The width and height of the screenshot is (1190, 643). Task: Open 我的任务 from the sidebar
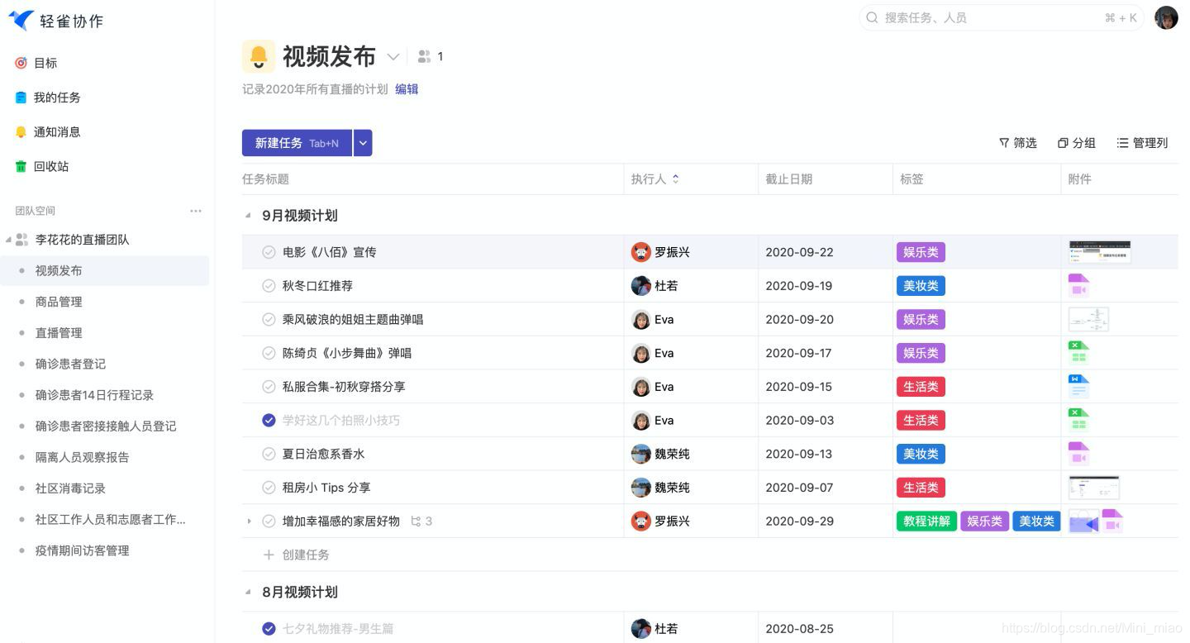tap(57, 97)
